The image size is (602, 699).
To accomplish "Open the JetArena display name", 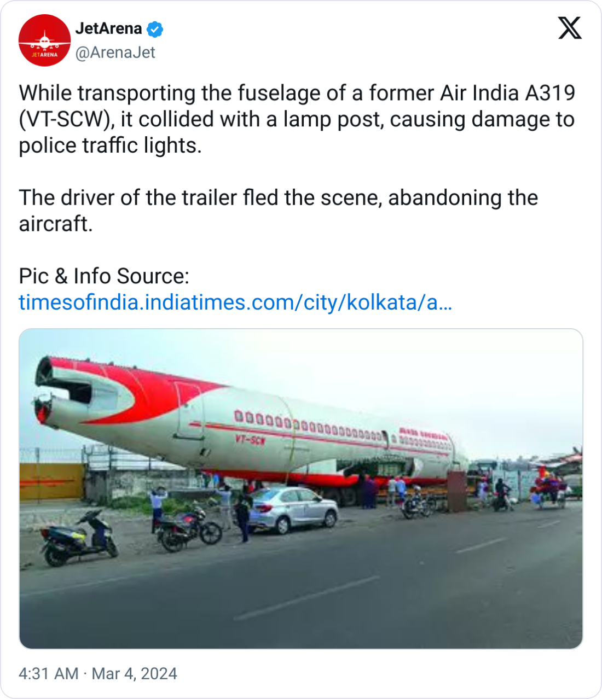I will click(x=108, y=28).
